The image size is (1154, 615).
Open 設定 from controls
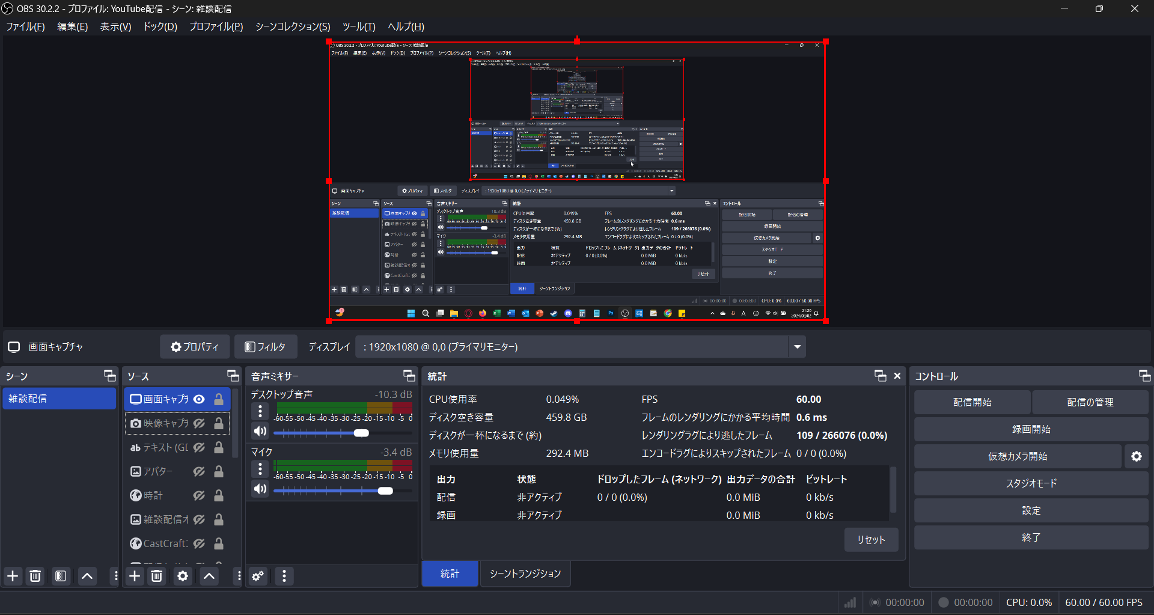[x=1031, y=510]
